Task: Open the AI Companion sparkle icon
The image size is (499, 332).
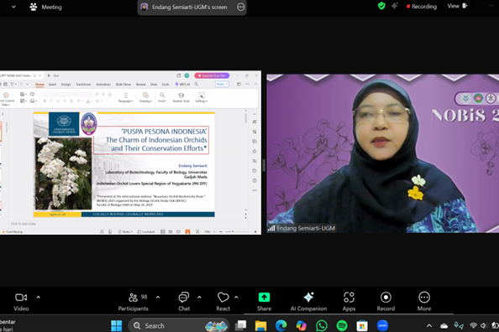Action: point(308,302)
